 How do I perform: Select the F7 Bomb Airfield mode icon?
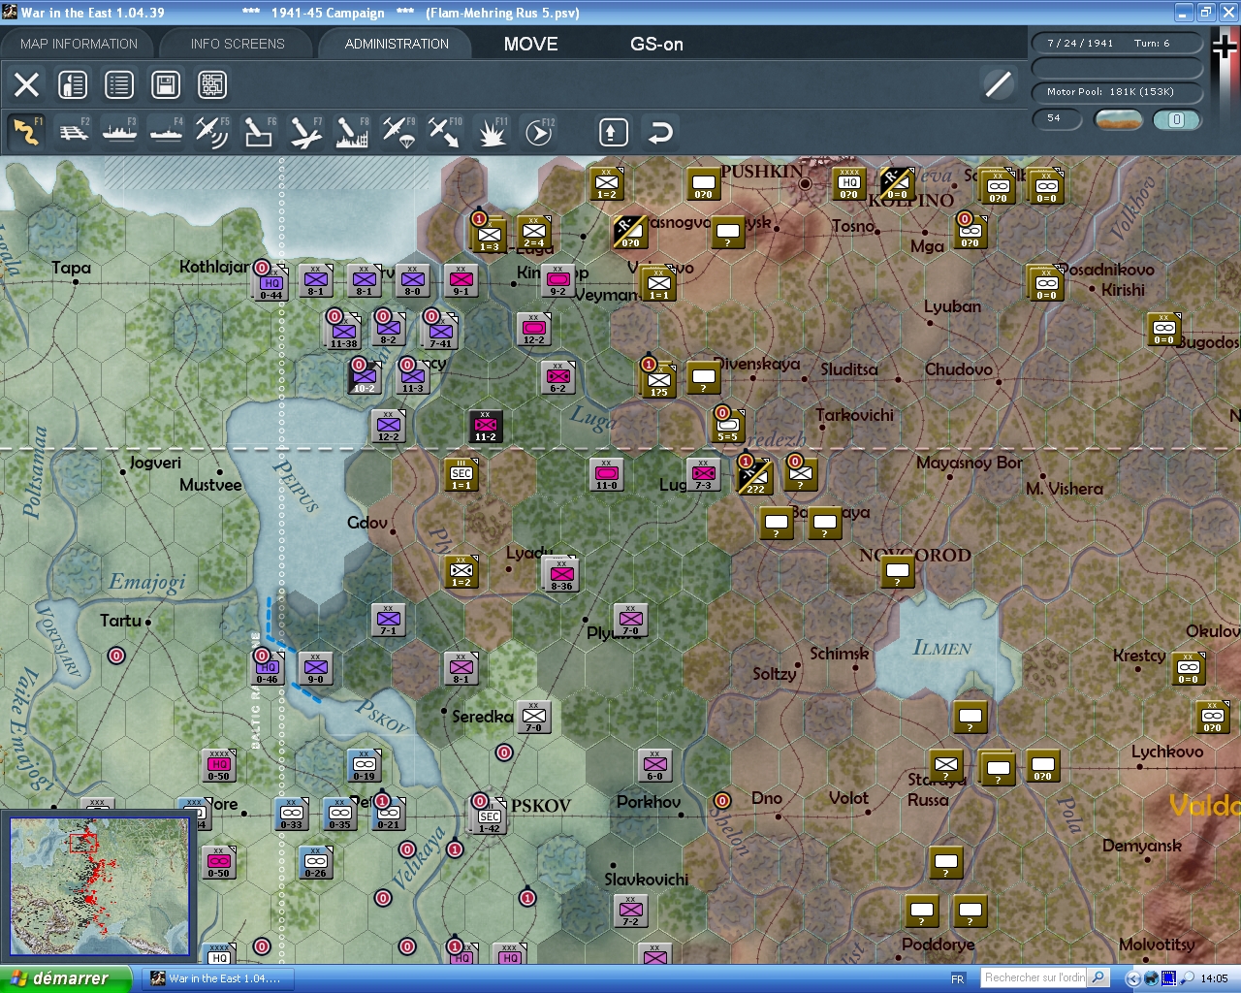(x=305, y=132)
